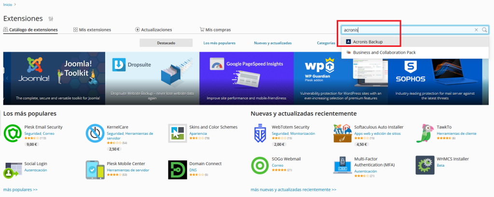Open the Sophos banner
This screenshot has height=197, width=494.
tap(435, 78)
